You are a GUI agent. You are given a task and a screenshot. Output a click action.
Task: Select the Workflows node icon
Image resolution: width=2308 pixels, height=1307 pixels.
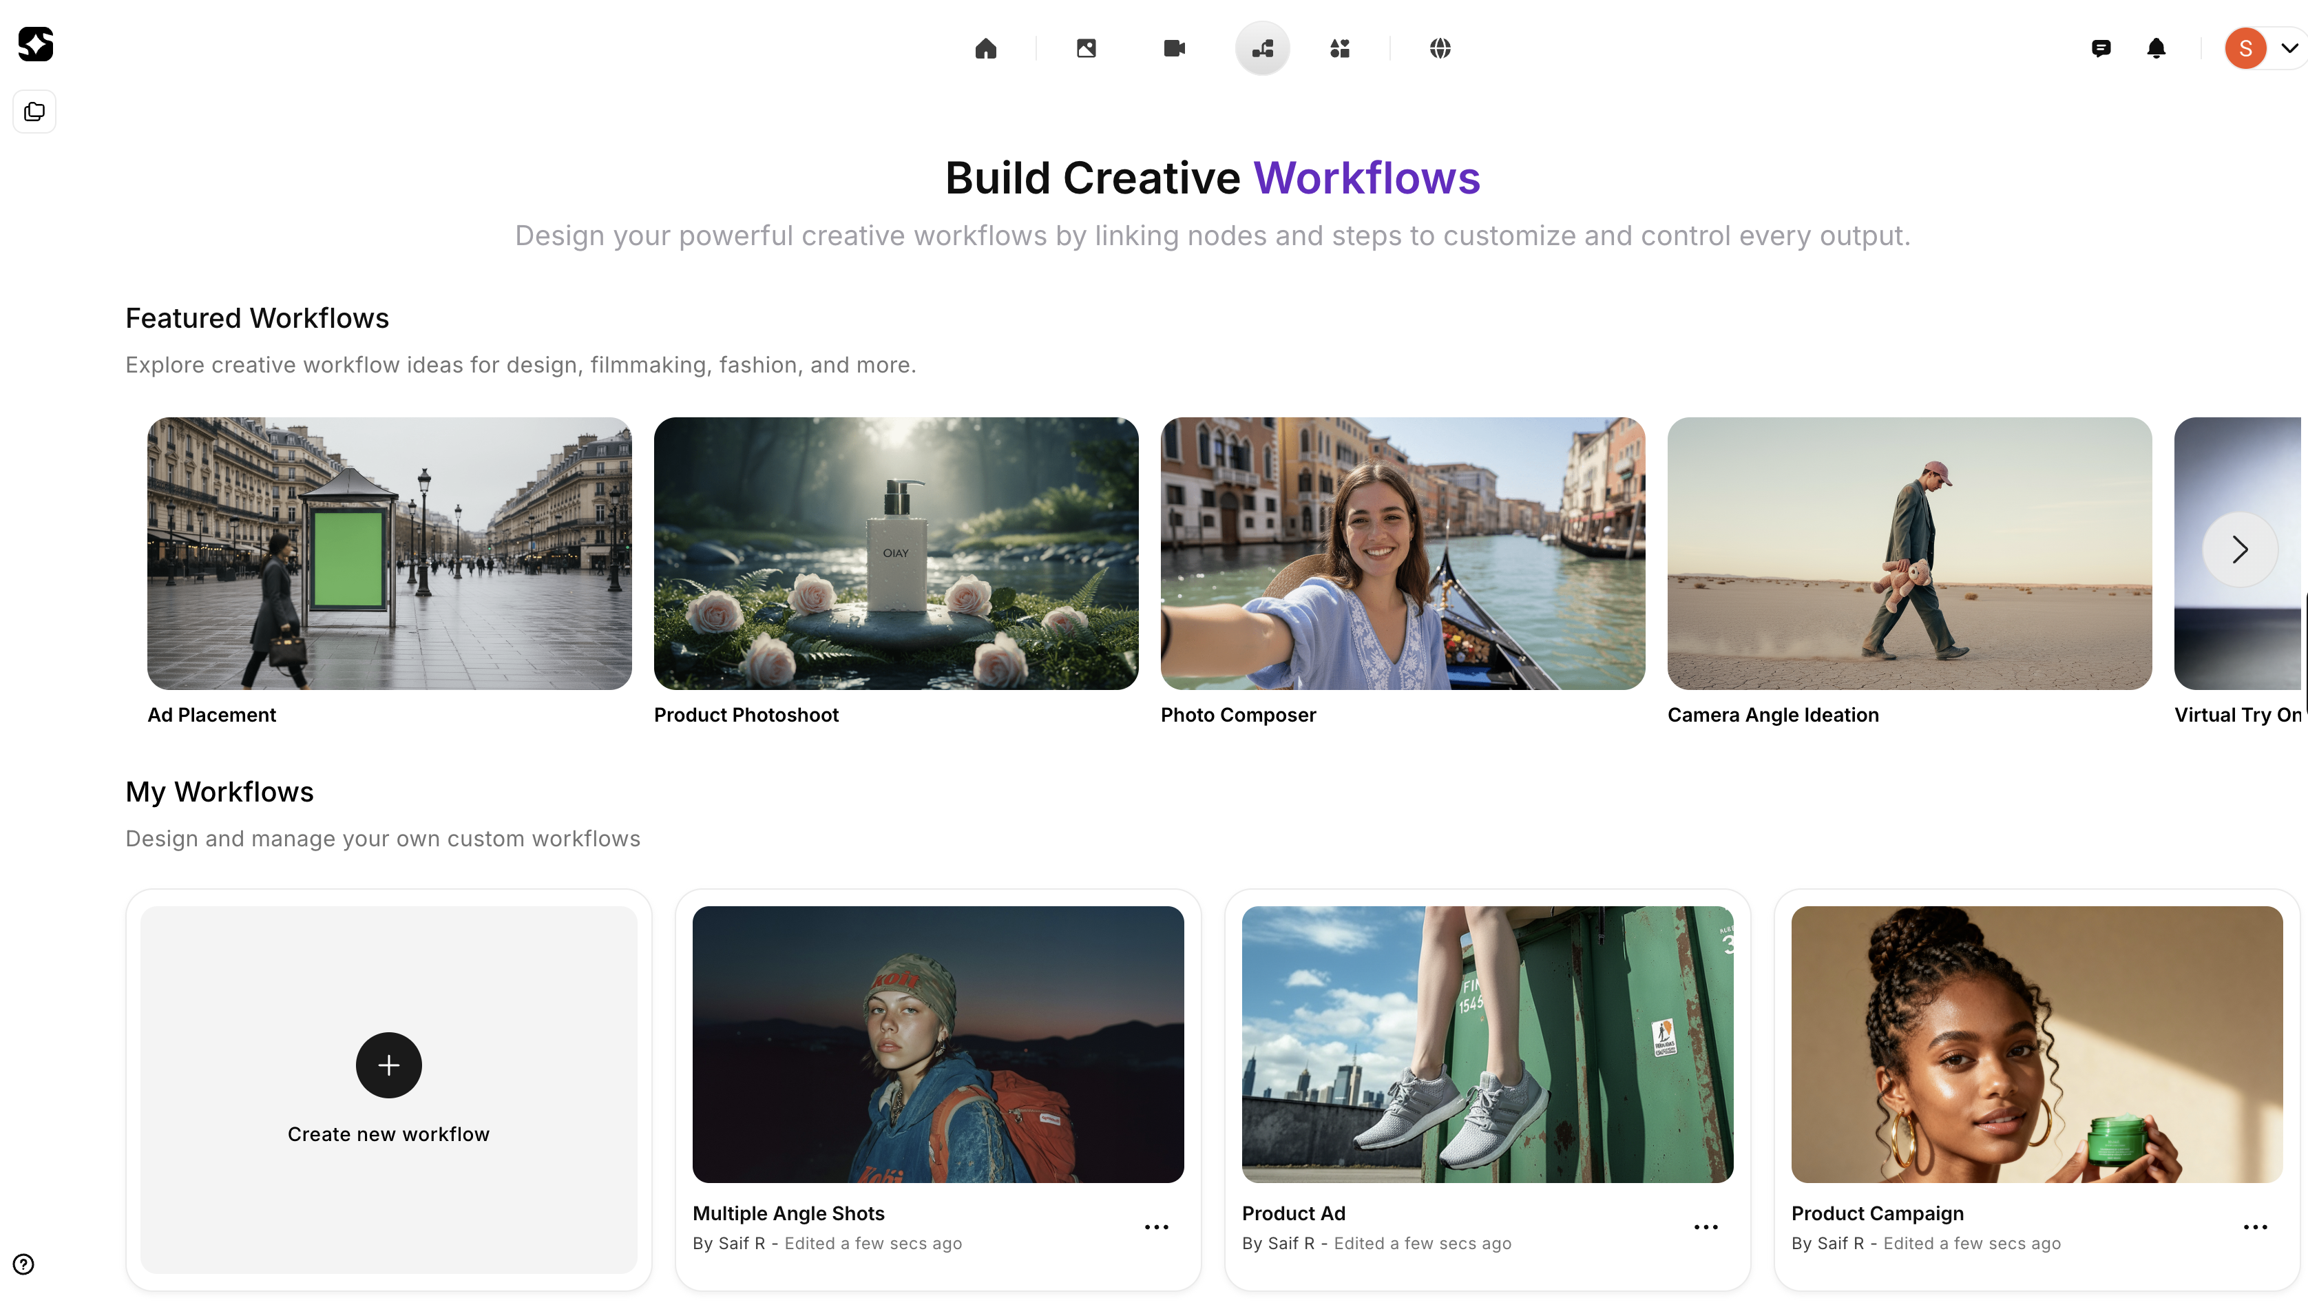[1263, 48]
